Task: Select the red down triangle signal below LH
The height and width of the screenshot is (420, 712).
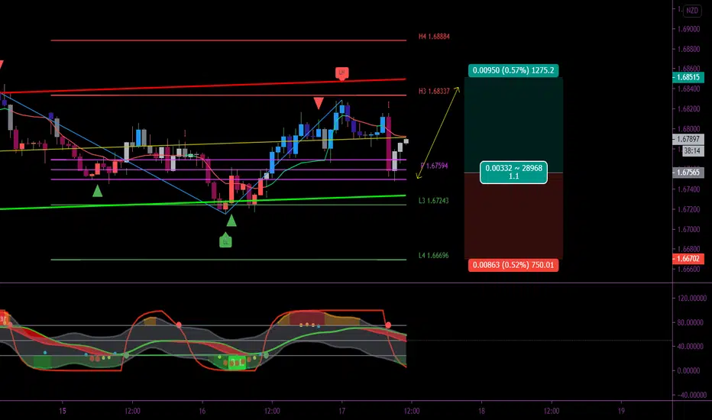Action: point(319,103)
